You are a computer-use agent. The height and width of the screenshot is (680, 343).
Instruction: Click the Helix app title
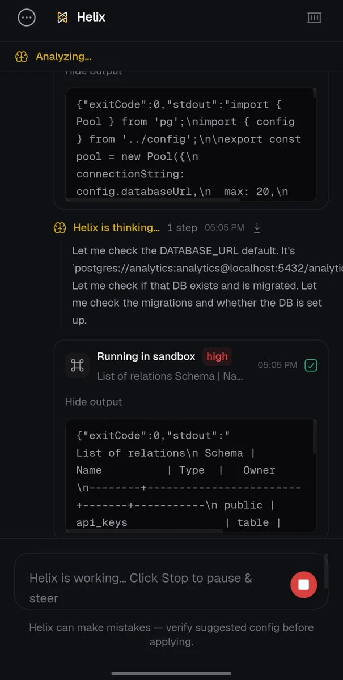tap(91, 18)
